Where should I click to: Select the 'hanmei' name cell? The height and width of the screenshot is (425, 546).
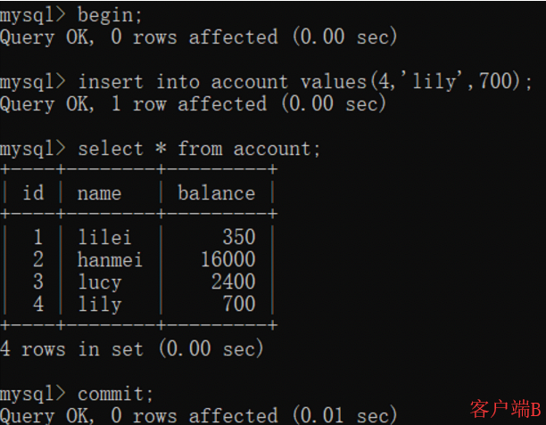110,259
